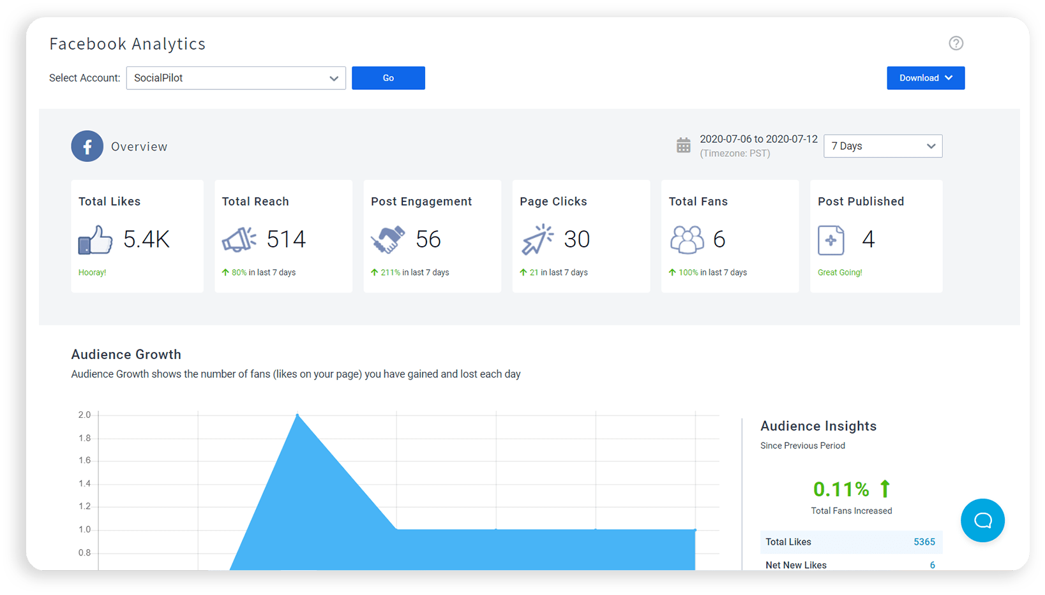Click the thumbs-up icon under Total Likes
This screenshot has width=1045, height=595.
coord(94,240)
